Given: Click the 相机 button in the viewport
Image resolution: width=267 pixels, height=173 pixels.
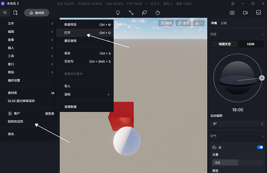Looking at the screenshot, I should click(166, 23).
